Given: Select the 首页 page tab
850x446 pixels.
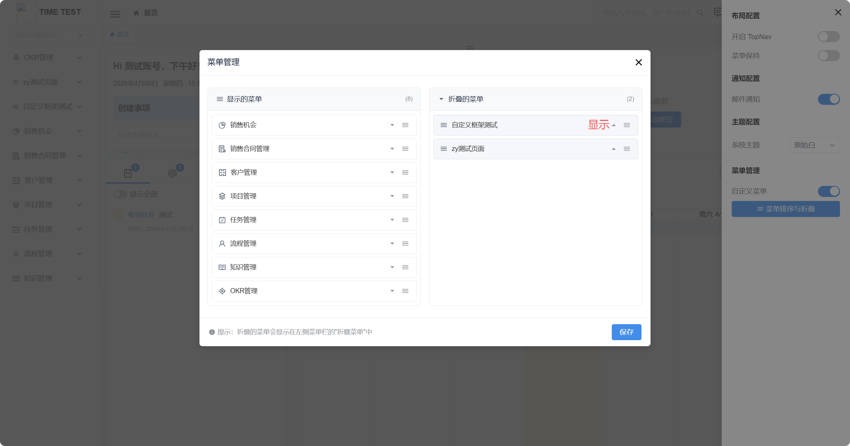Looking at the screenshot, I should point(120,34).
